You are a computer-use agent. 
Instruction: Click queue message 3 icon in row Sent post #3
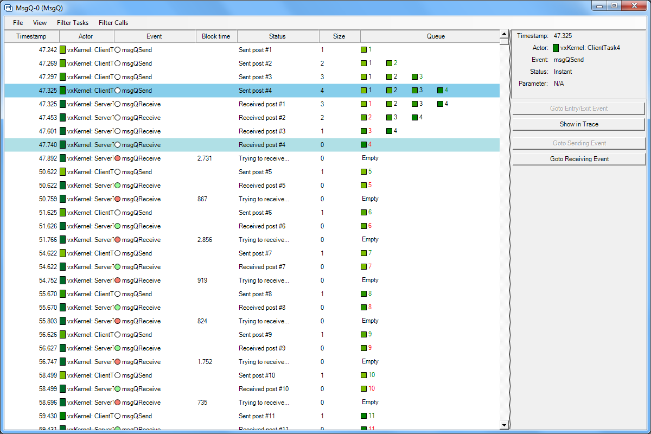415,76
